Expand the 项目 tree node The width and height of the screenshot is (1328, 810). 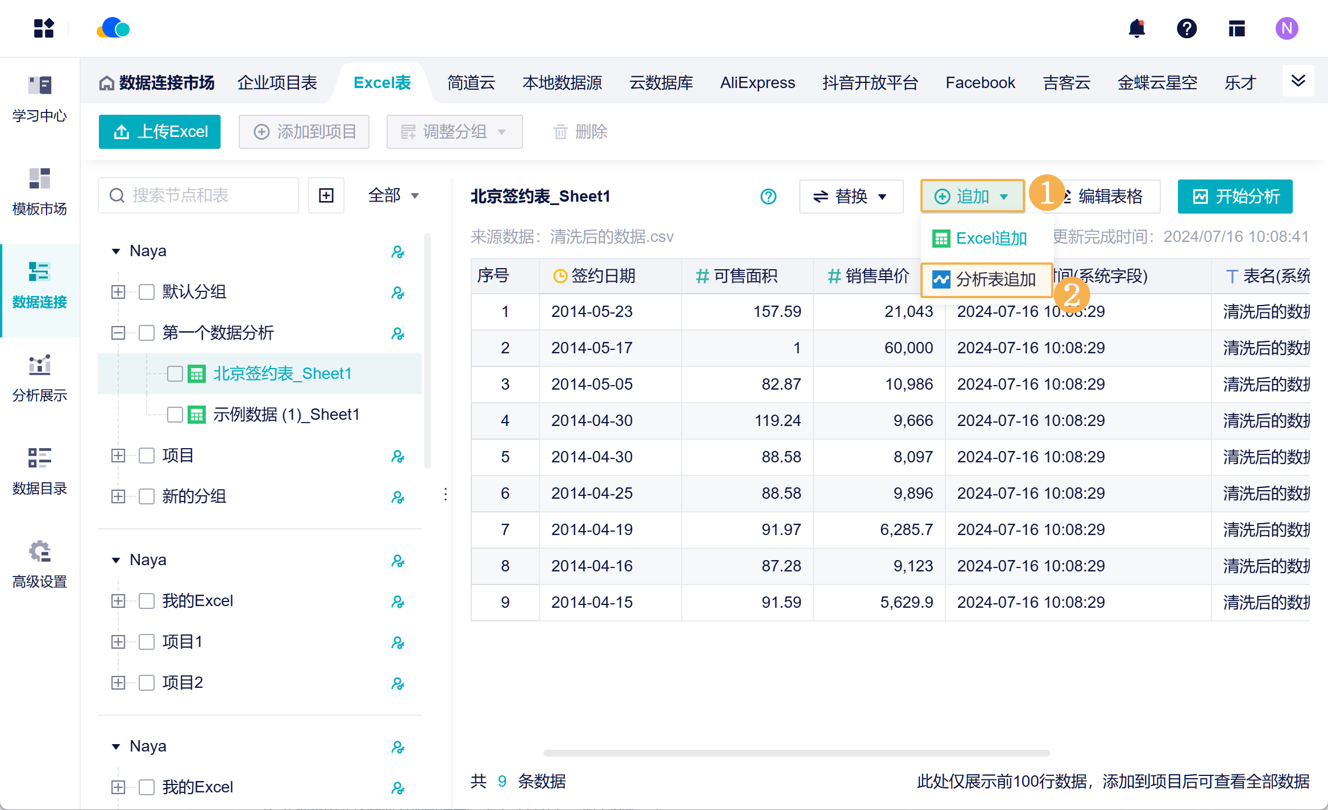tap(118, 456)
